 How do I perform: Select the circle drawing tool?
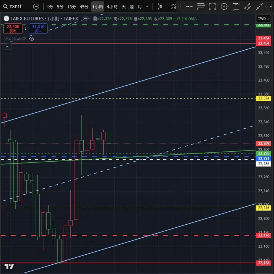pos(224,7)
